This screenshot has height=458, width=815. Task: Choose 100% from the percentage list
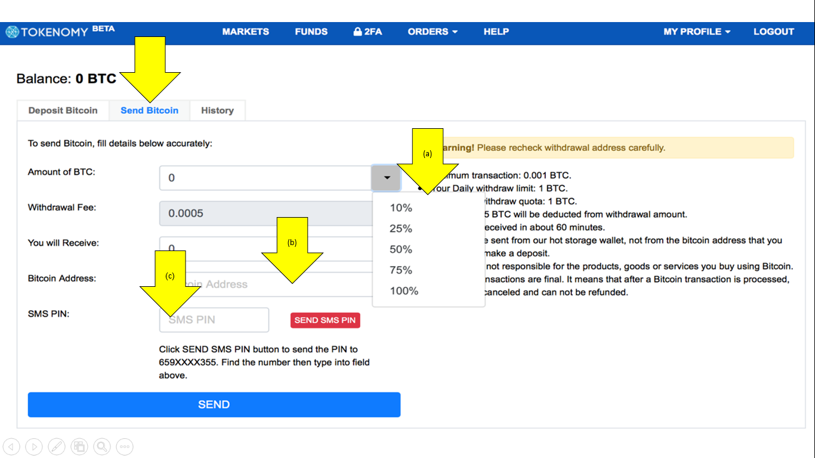pos(404,291)
